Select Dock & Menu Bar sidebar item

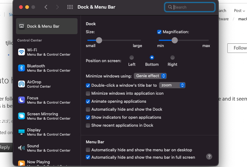click(47, 26)
